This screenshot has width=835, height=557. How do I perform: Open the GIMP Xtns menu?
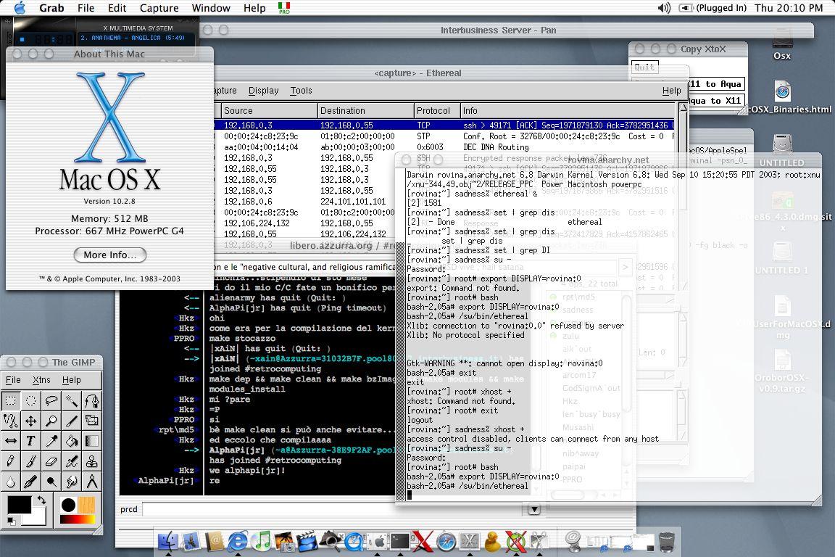[x=41, y=380]
